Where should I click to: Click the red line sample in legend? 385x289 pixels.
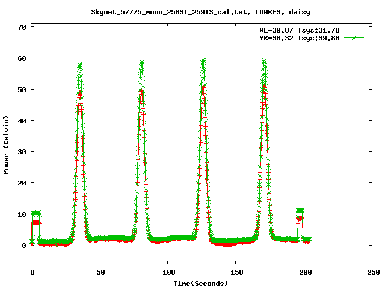point(355,30)
